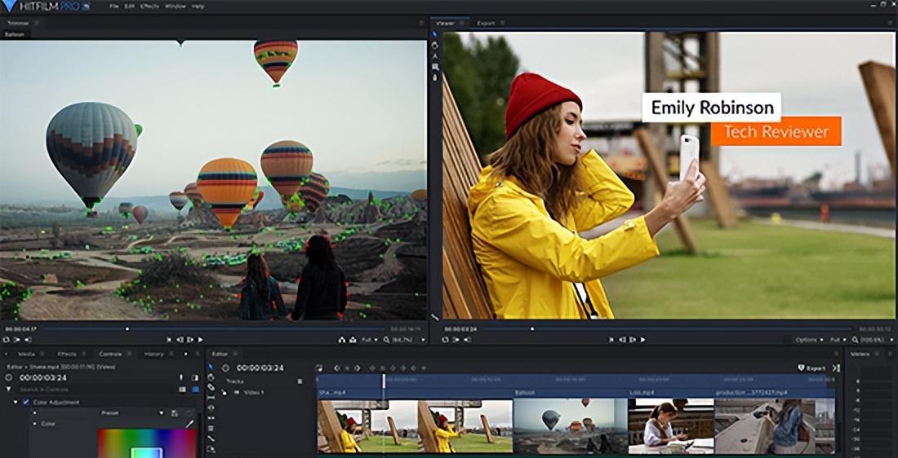Toggle Video 1 track visibility eye

pos(235,392)
